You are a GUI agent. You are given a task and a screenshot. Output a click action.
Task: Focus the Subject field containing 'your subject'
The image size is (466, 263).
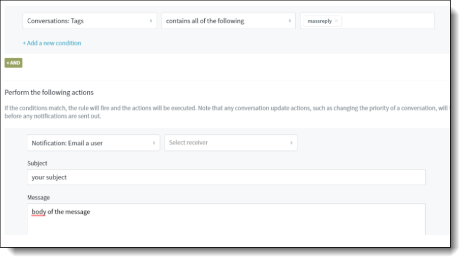pos(226,177)
